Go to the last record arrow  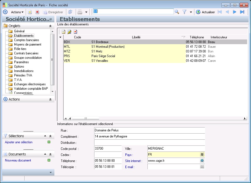tap(242, 12)
